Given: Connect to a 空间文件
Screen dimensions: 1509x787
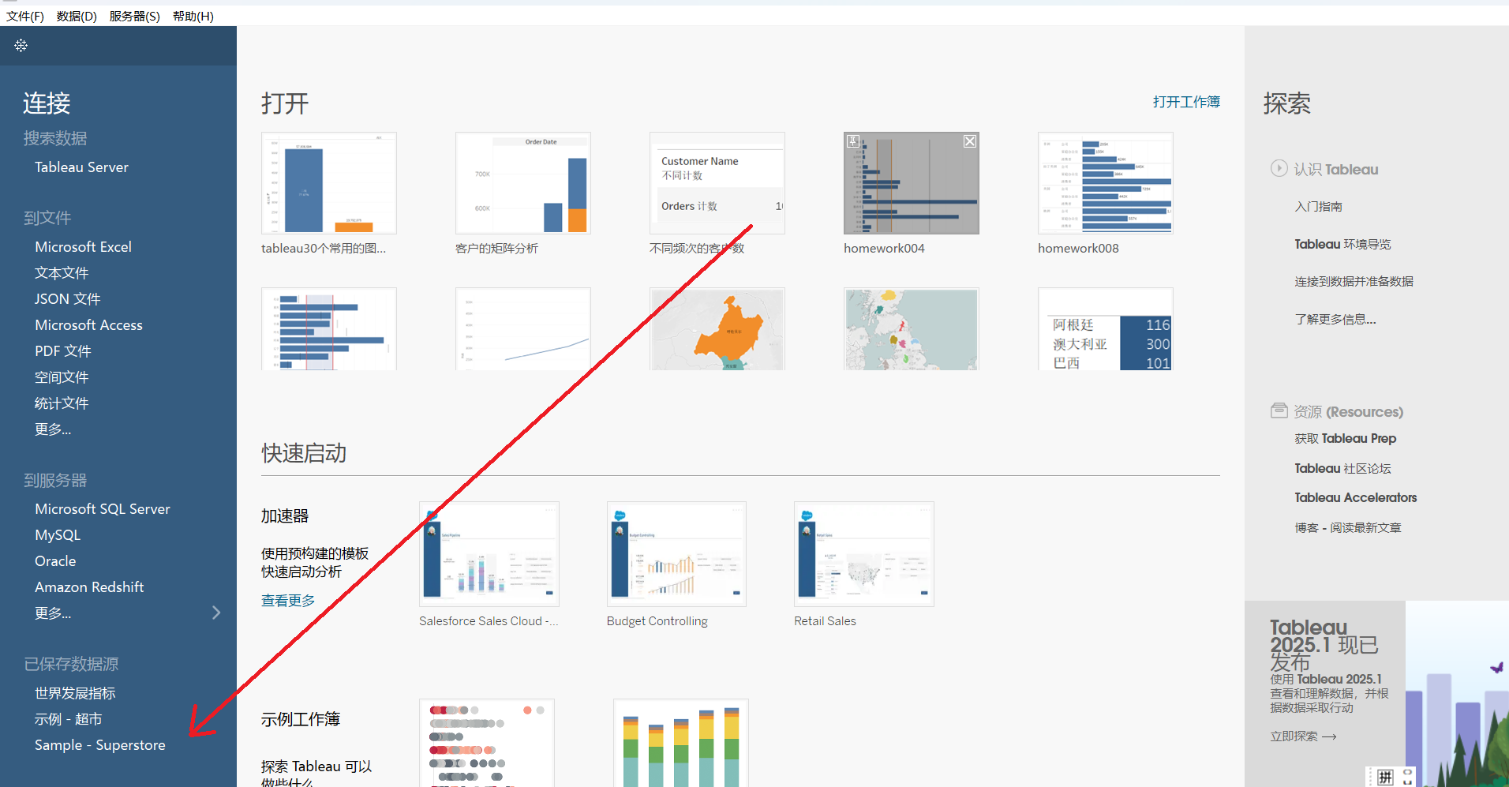Looking at the screenshot, I should tap(62, 377).
